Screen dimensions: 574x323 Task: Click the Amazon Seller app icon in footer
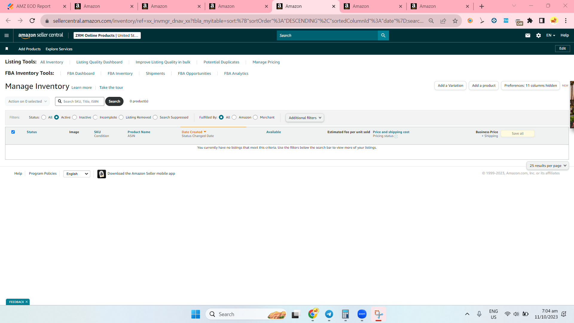tap(102, 174)
